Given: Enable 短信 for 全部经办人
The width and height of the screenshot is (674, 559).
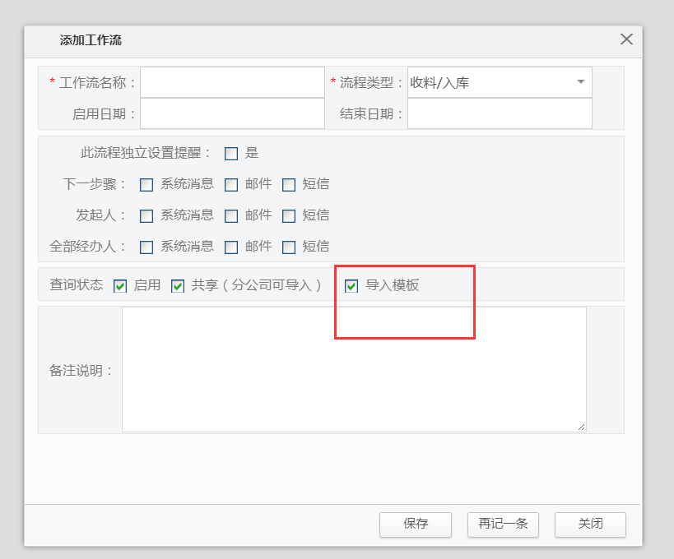Looking at the screenshot, I should tap(289, 247).
